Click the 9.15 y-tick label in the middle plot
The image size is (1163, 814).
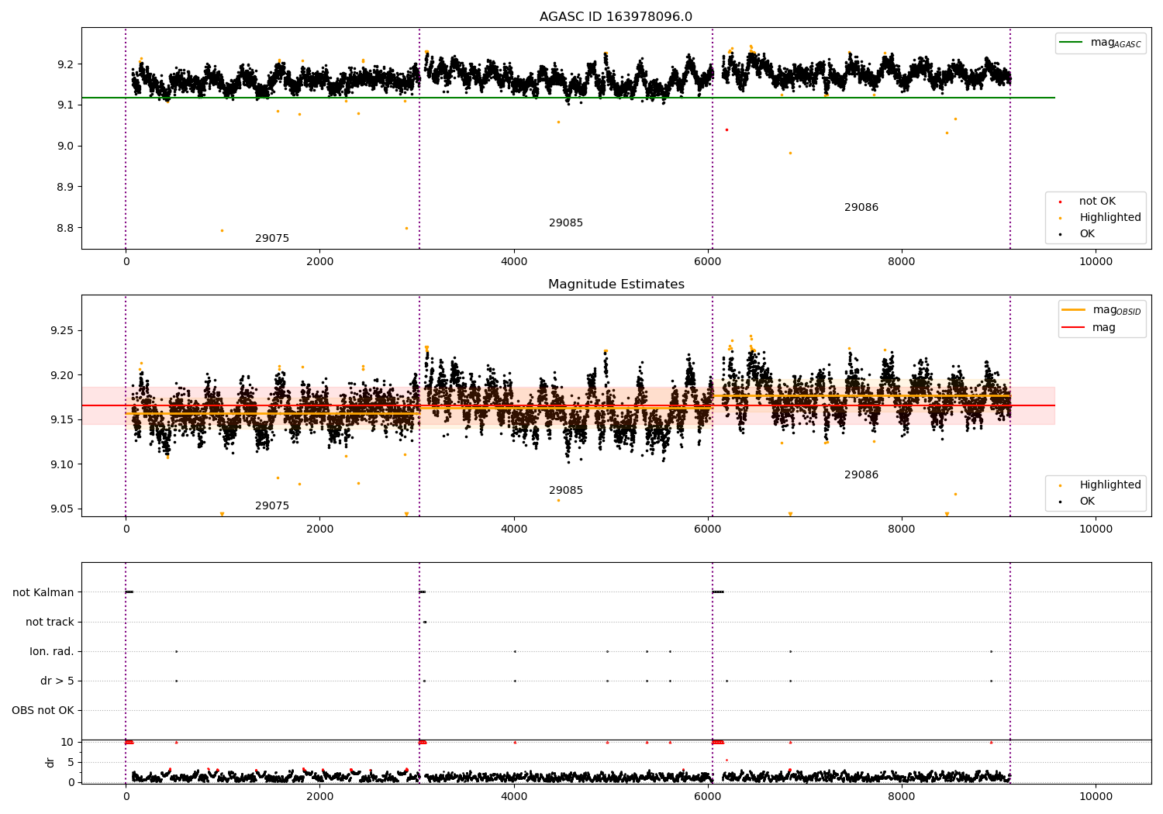pyautogui.click(x=62, y=420)
